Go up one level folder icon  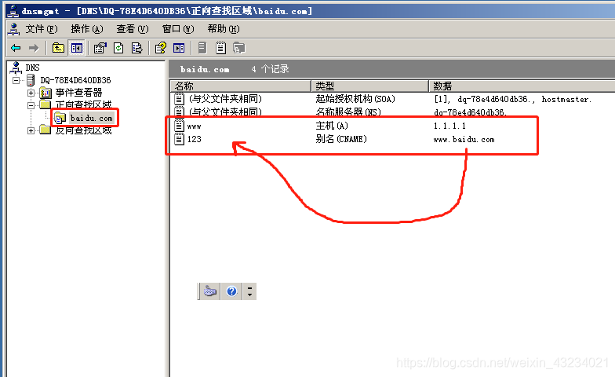tap(58, 48)
